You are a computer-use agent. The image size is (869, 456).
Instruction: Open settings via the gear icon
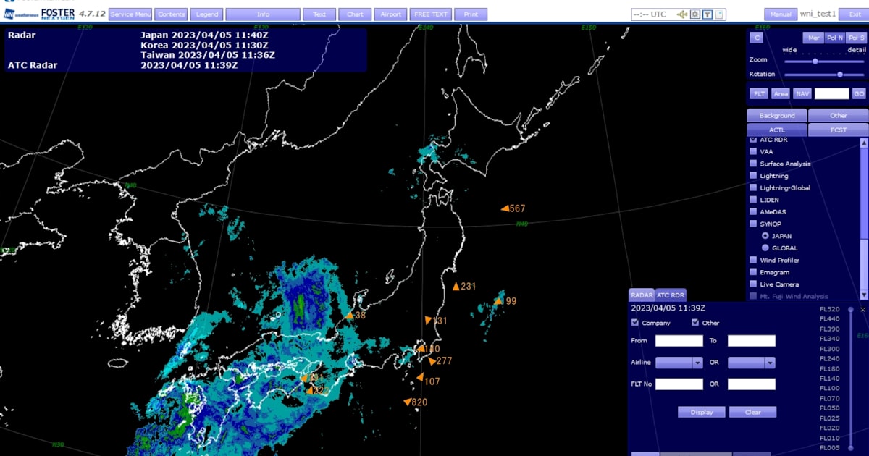click(x=695, y=14)
